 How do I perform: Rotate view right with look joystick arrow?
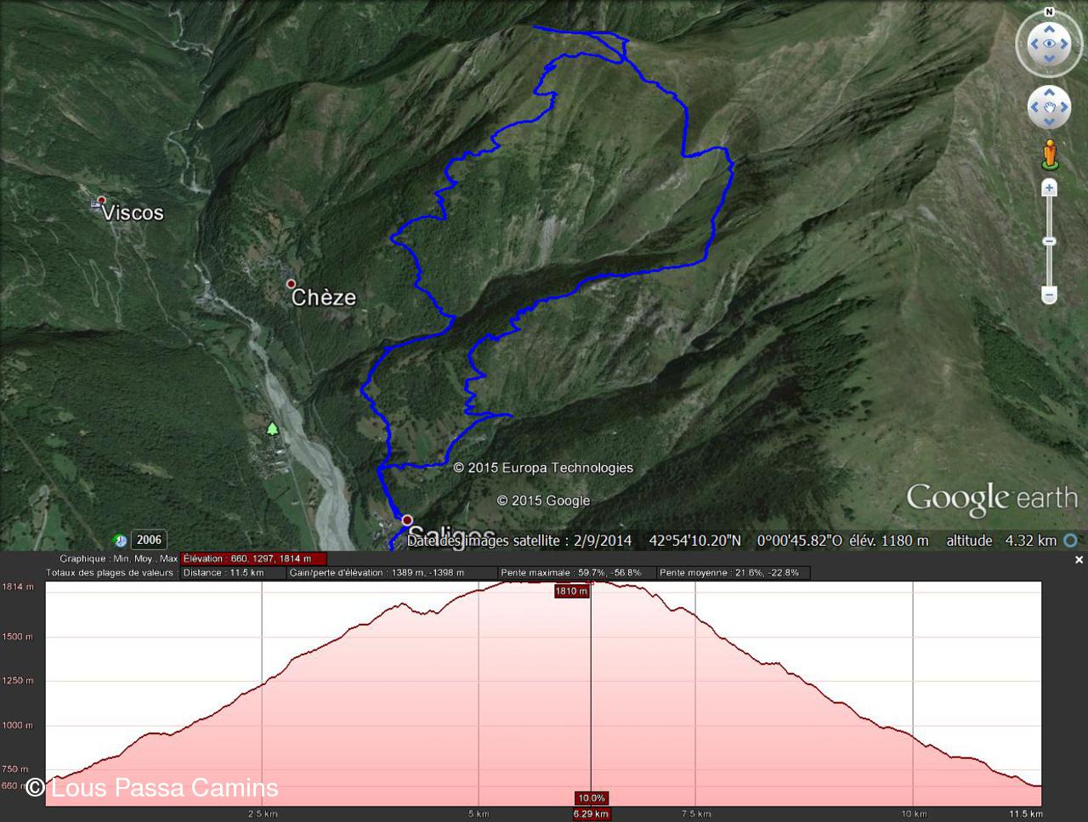[1066, 43]
